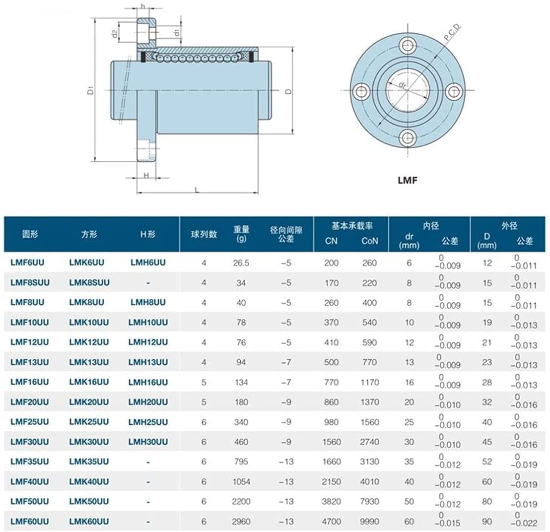Click the 球列数 column header

pyautogui.click(x=204, y=234)
